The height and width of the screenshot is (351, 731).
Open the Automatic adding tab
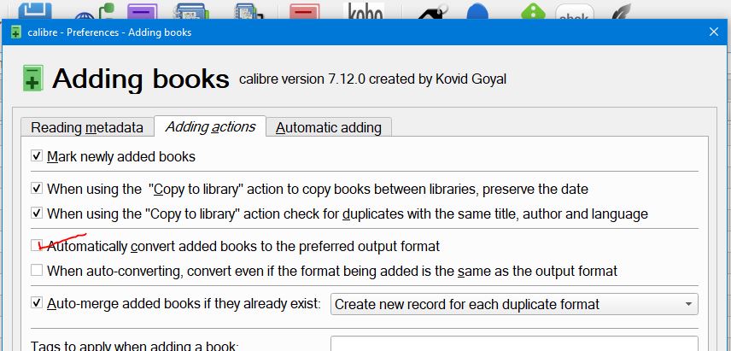(328, 127)
